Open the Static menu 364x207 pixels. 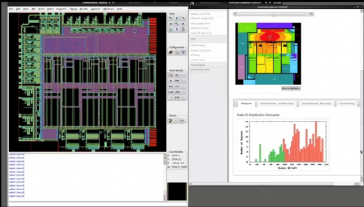pyautogui.click(x=50, y=9)
